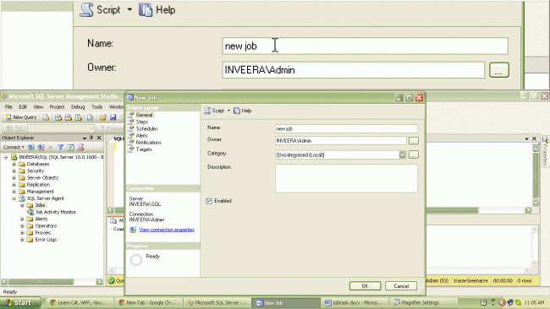Screen dimensions: 550x309
Task: Click the Analysis Services MDX Query icon
Action: [58, 117]
